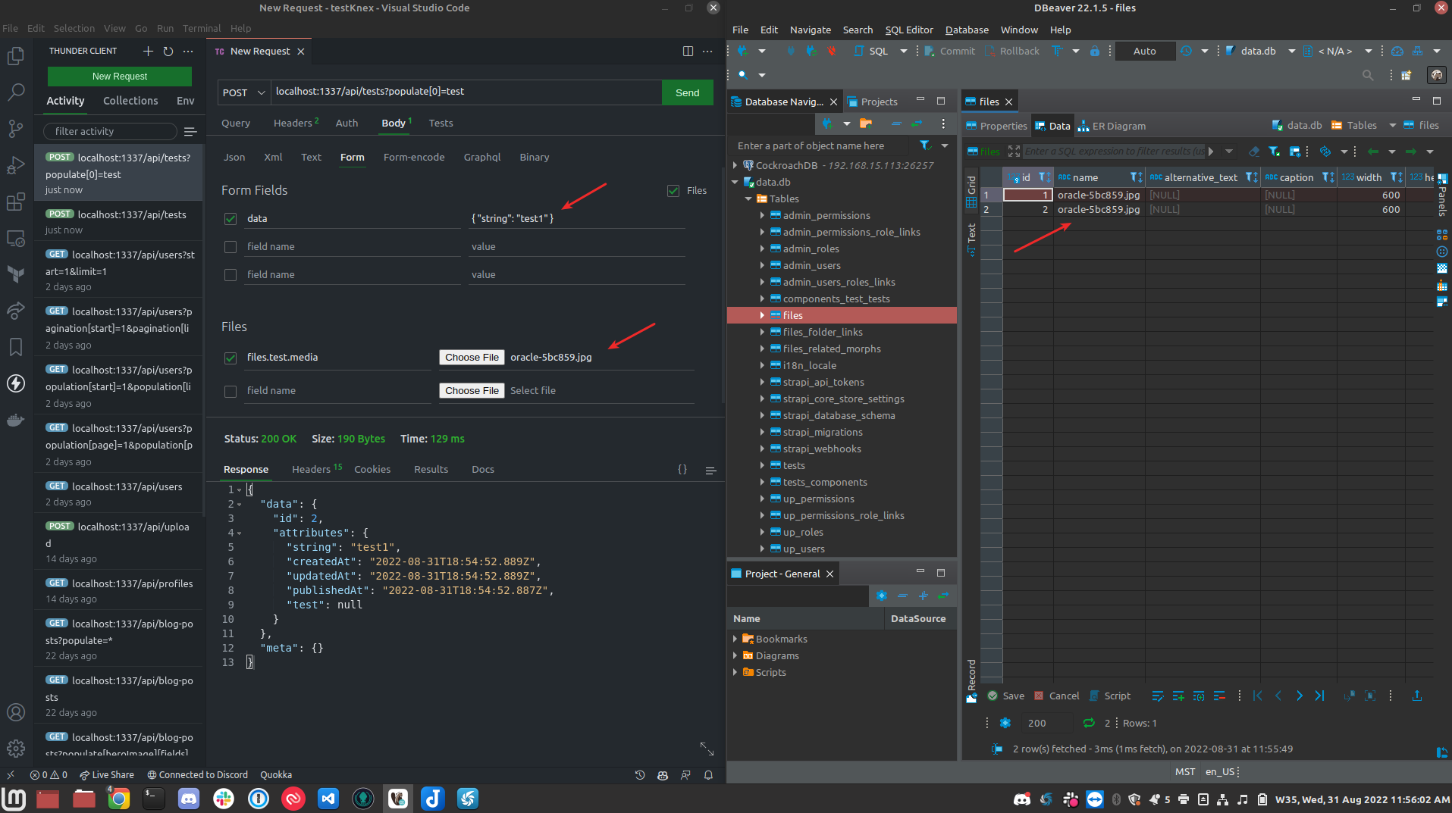Add a new row to the results grid
The width and height of the screenshot is (1452, 813).
(x=1178, y=696)
